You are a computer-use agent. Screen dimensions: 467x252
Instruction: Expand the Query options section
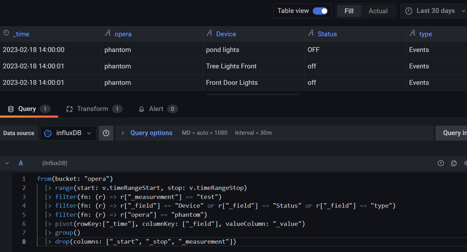pos(151,133)
